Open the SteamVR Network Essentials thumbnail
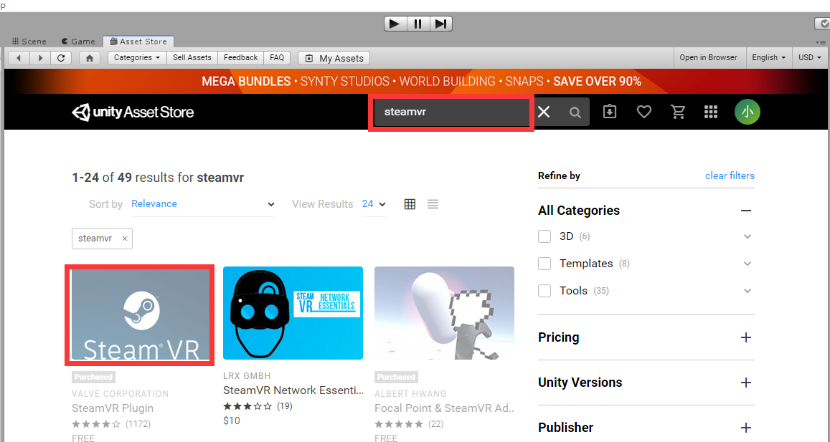The width and height of the screenshot is (830, 442). pyautogui.click(x=293, y=313)
